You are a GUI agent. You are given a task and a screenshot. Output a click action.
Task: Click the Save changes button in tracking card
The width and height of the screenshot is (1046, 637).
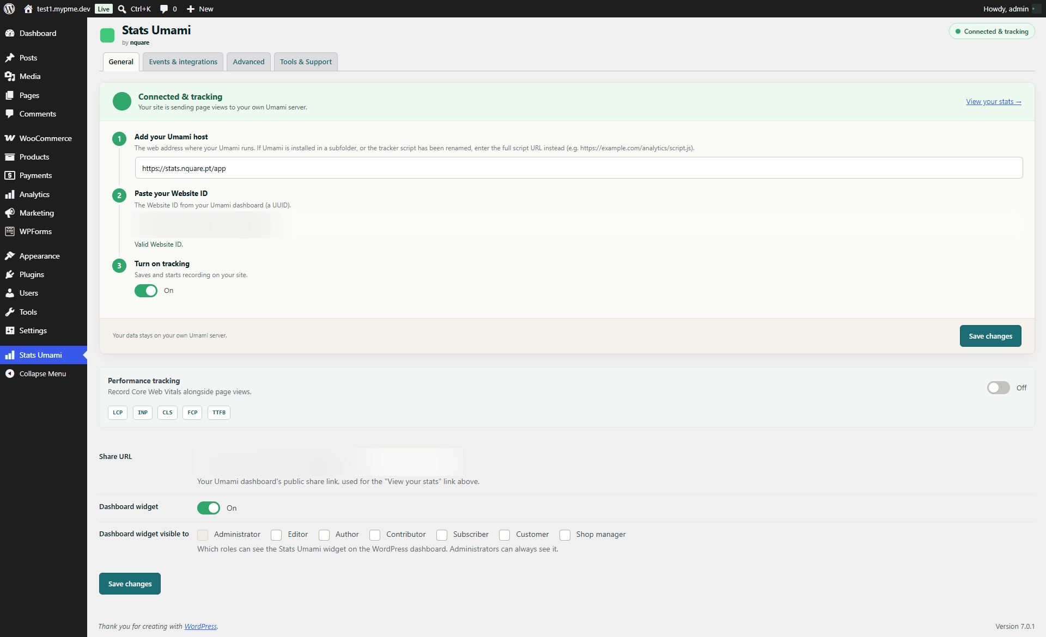click(x=990, y=336)
